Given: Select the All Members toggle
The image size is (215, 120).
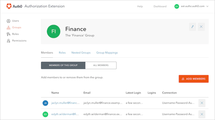Looking at the screenshot, I should pyautogui.click(x=101, y=65).
